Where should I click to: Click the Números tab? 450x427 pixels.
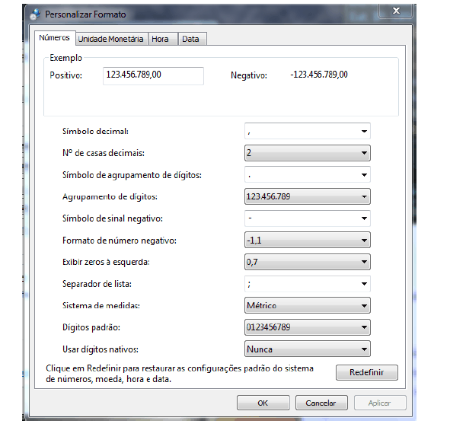[x=55, y=37]
